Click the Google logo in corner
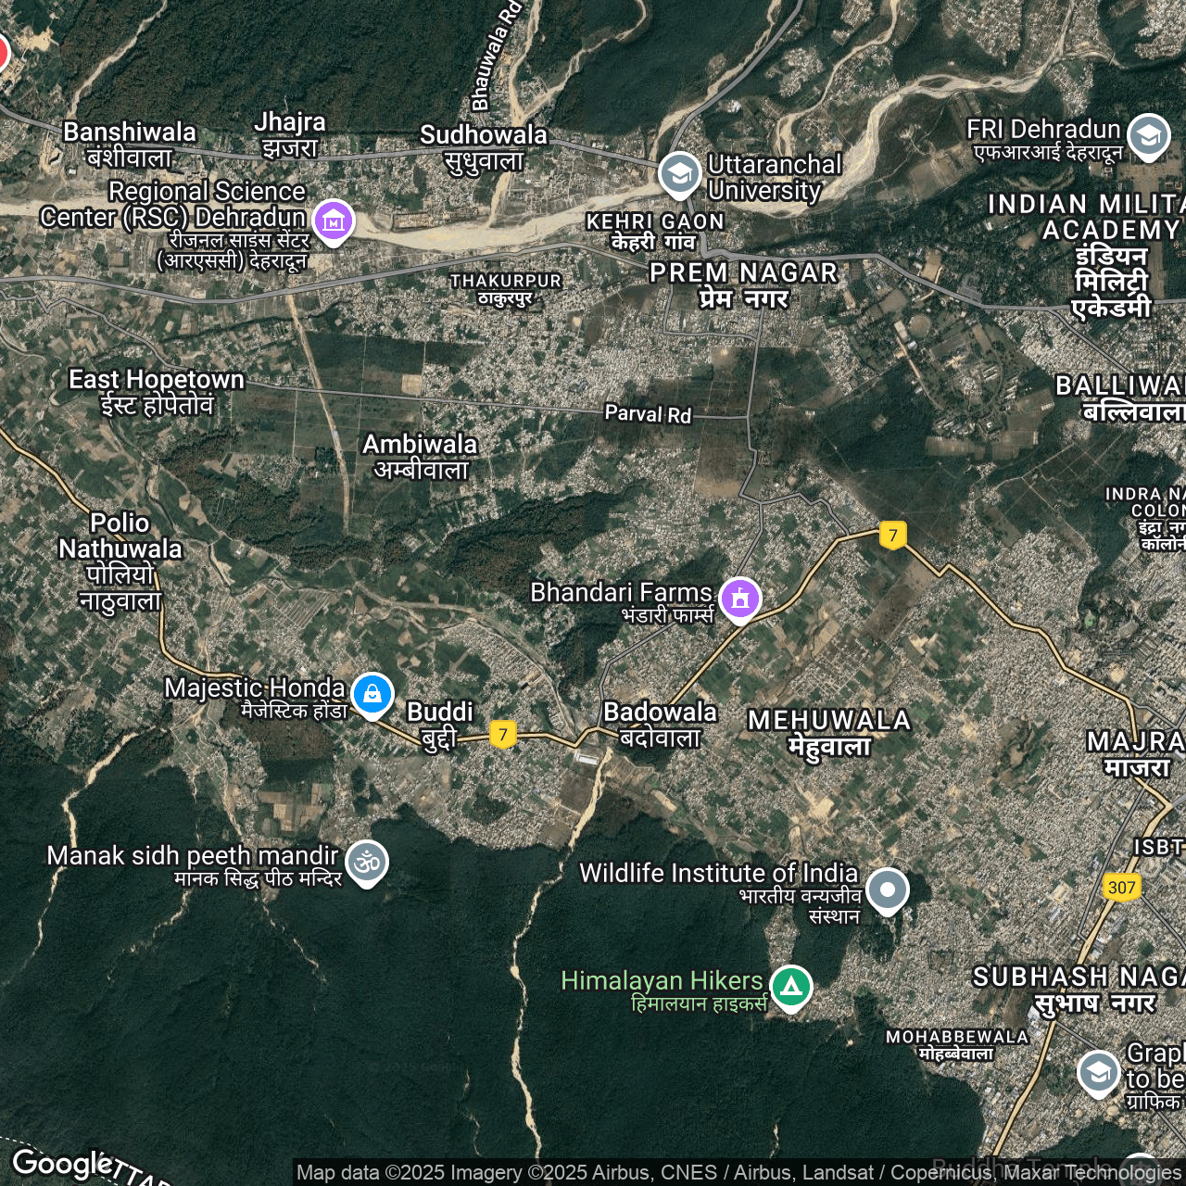The width and height of the screenshot is (1186, 1186). pyautogui.click(x=62, y=1163)
